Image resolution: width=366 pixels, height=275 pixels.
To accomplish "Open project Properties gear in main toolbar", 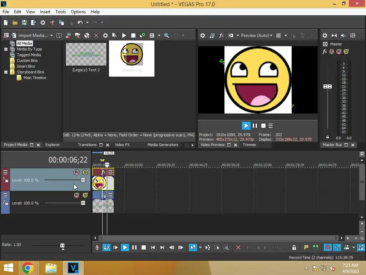I will coord(43,23).
